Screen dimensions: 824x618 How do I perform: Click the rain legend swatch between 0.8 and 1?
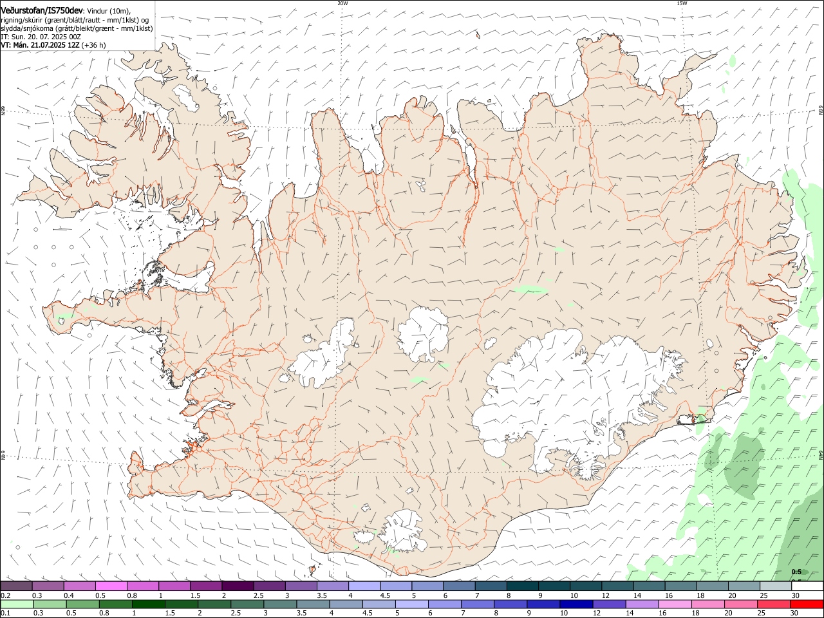pos(116,604)
